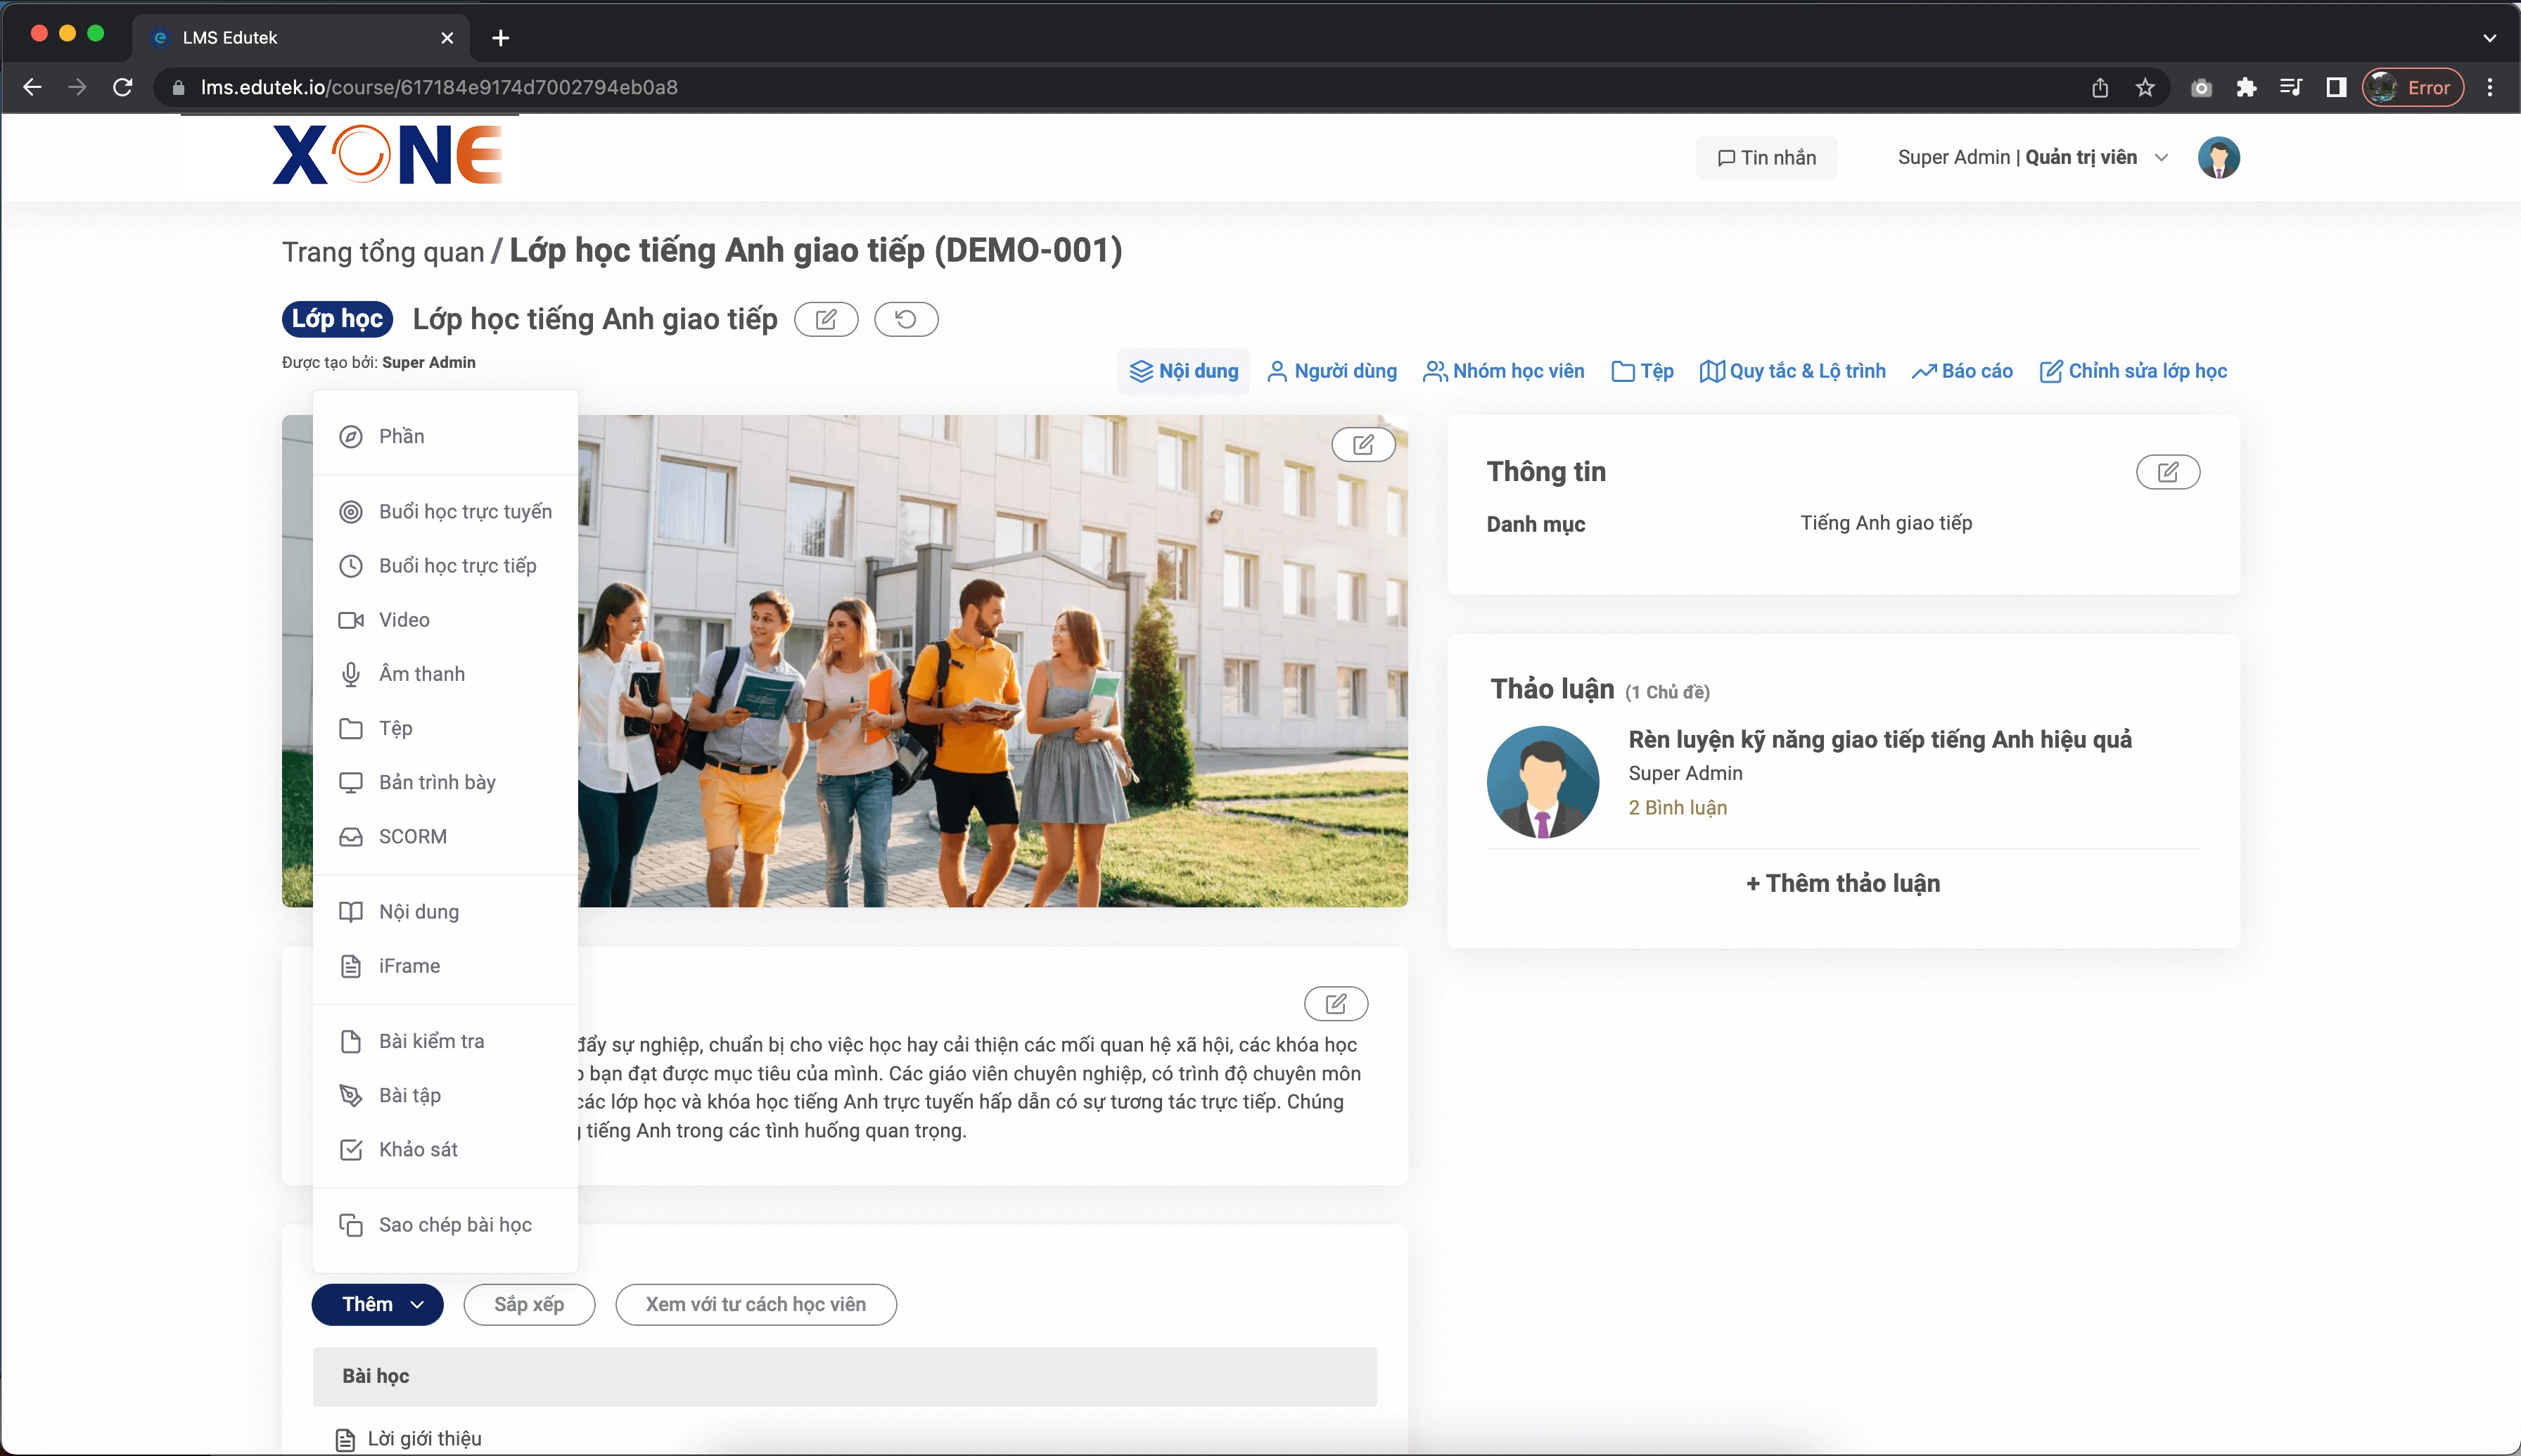The image size is (2521, 1456).
Task: Choose Khảo sát menu item
Action: pyautogui.click(x=445, y=1149)
